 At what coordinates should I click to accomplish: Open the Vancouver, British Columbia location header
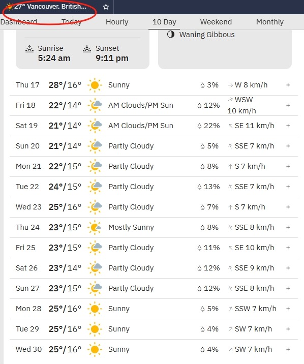coord(50,7)
